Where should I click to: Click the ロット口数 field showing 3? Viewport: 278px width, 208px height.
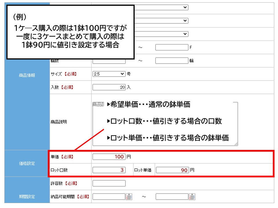(109, 170)
